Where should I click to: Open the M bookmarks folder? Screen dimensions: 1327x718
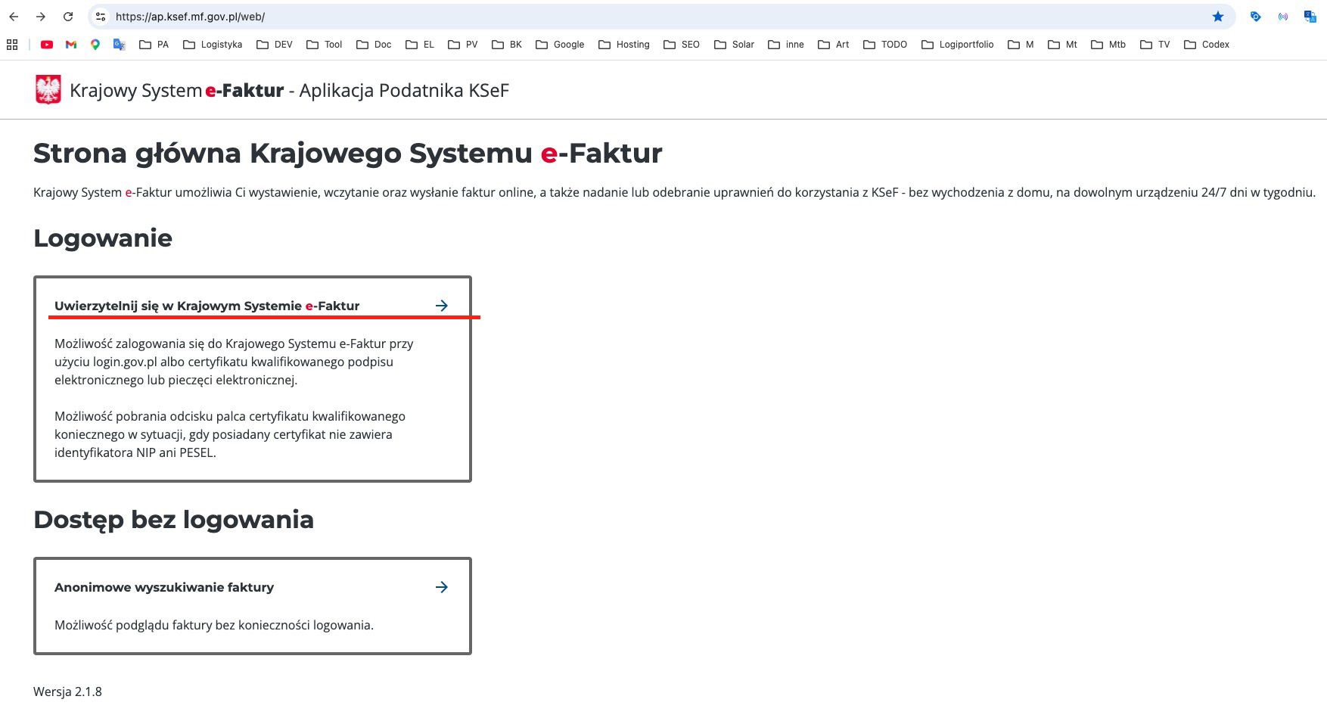click(1021, 45)
